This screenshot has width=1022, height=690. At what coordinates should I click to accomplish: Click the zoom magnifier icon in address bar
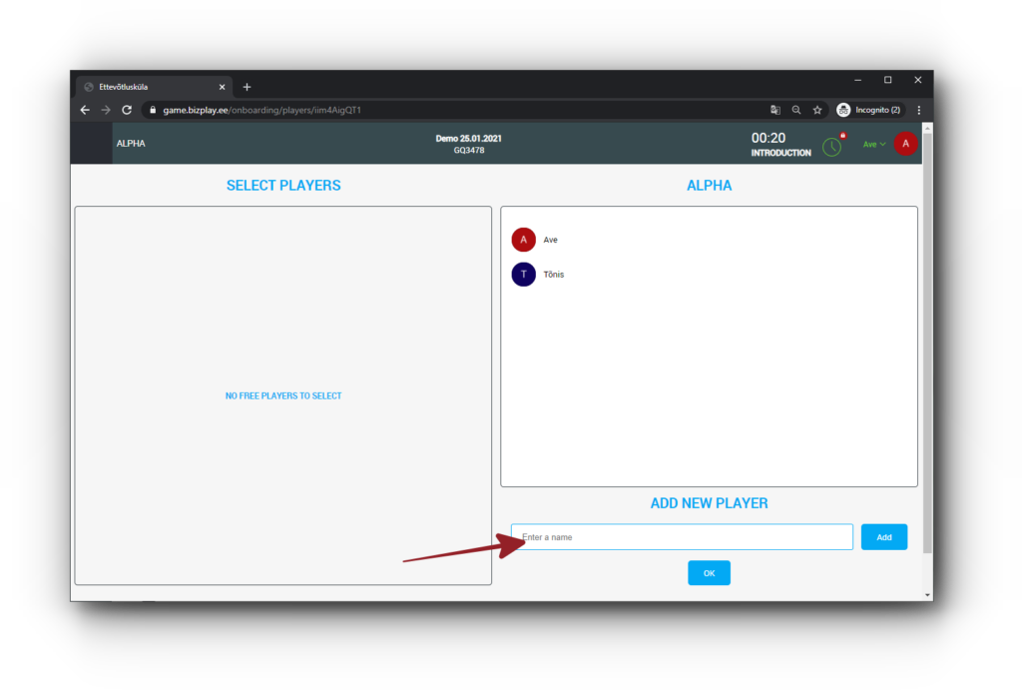tap(796, 110)
